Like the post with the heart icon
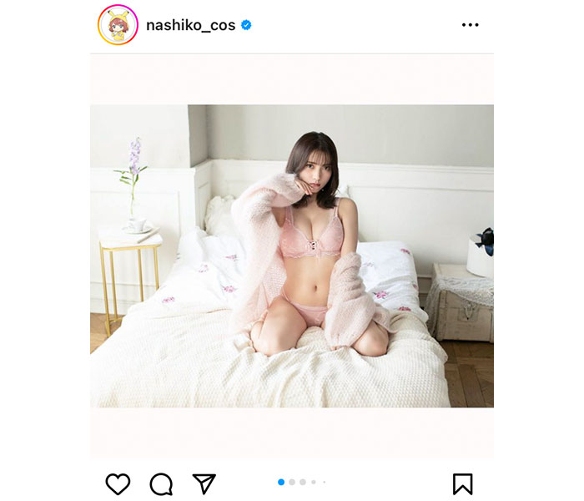Screen dimensions: 584x501 click(118, 483)
